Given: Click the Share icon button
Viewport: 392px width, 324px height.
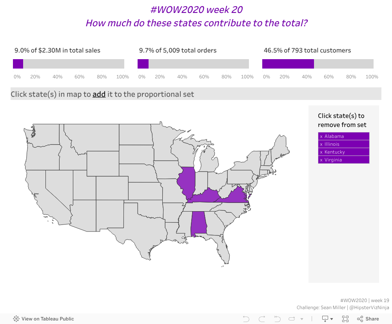Looking at the screenshot, I should pos(368,319).
